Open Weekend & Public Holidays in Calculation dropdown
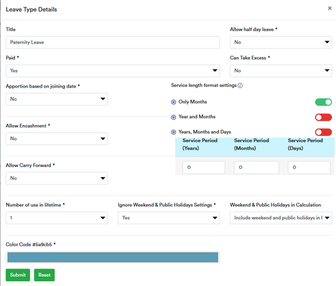 point(281,218)
